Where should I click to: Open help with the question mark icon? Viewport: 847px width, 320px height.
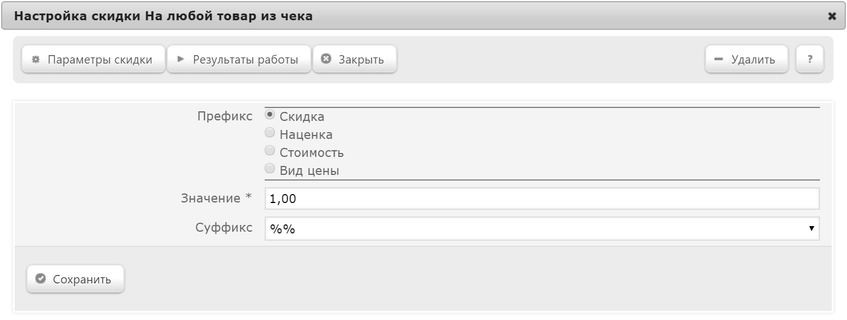click(x=810, y=60)
